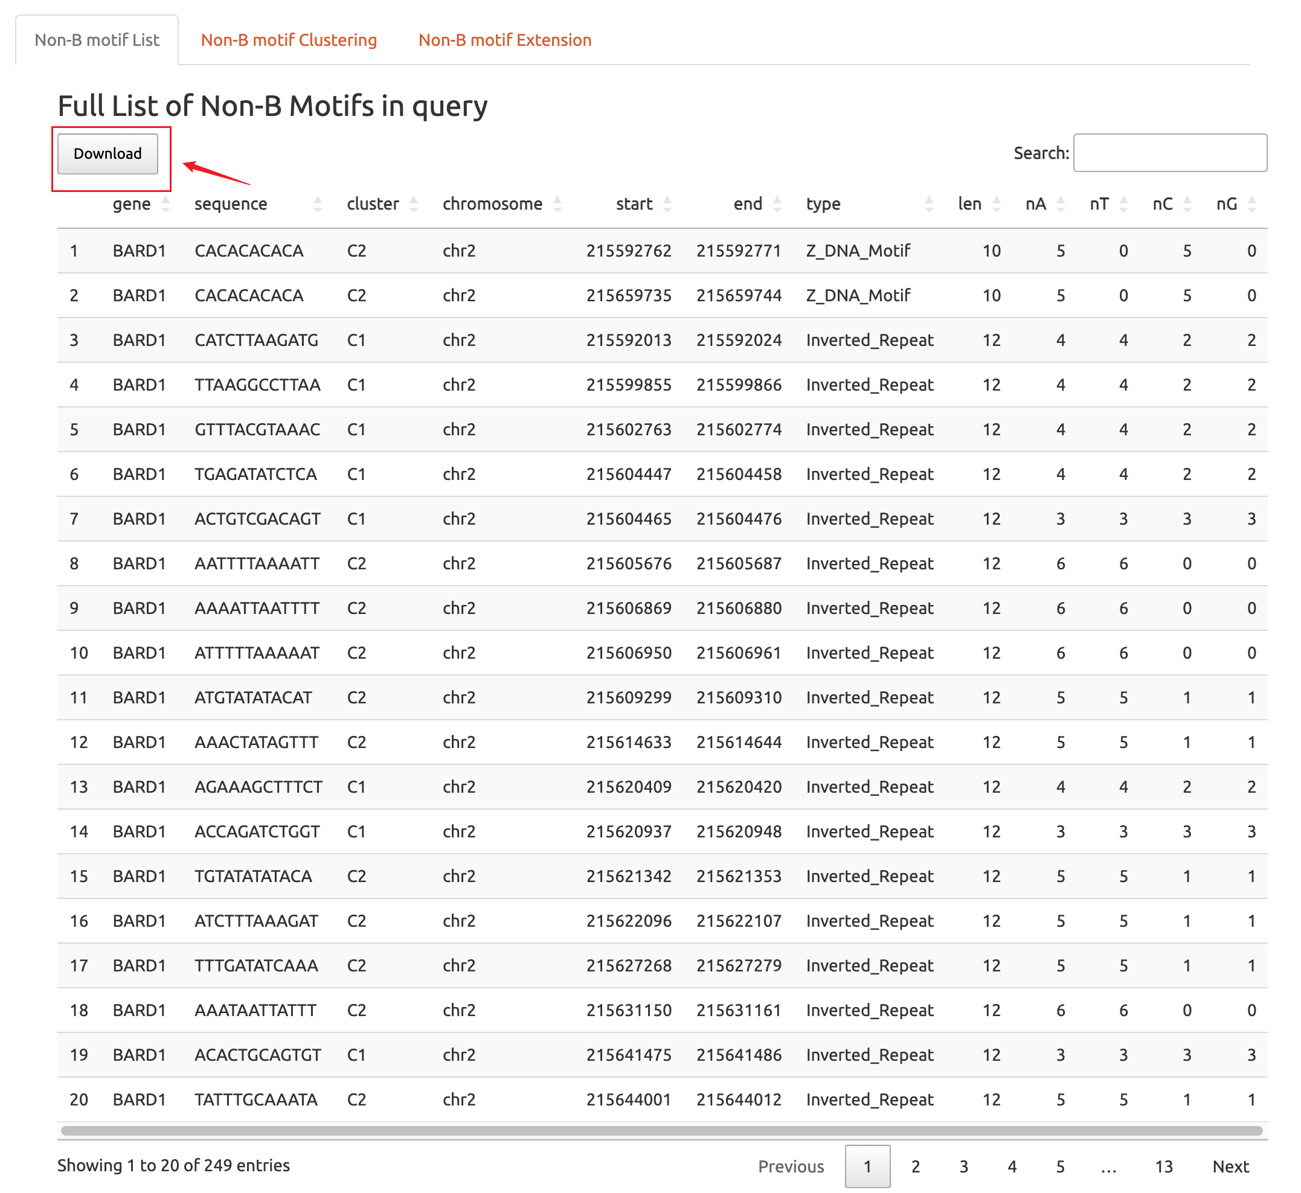The height and width of the screenshot is (1193, 1301).
Task: Sort by nT column arrows
Action: [x=1123, y=204]
